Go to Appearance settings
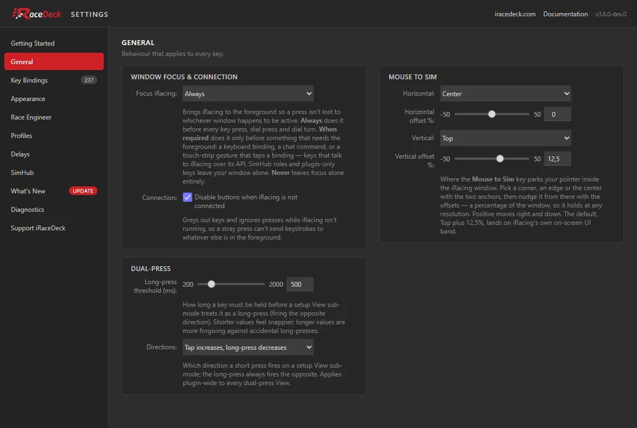Screen dimensions: 637x428 point(54,99)
